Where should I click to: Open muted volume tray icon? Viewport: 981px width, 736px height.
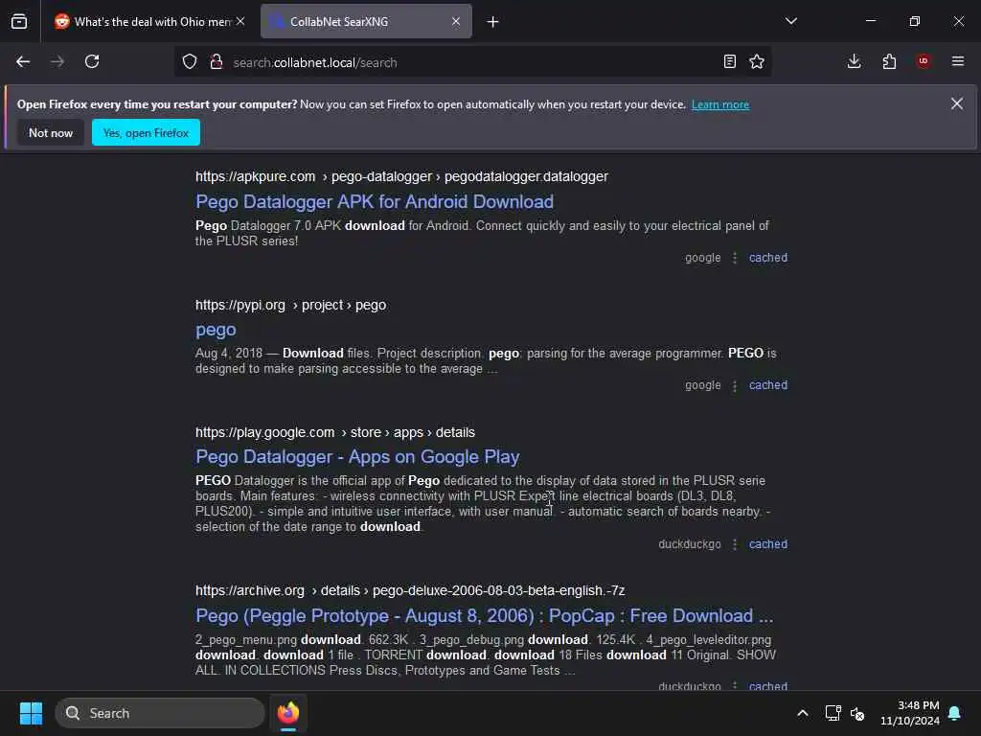(857, 713)
